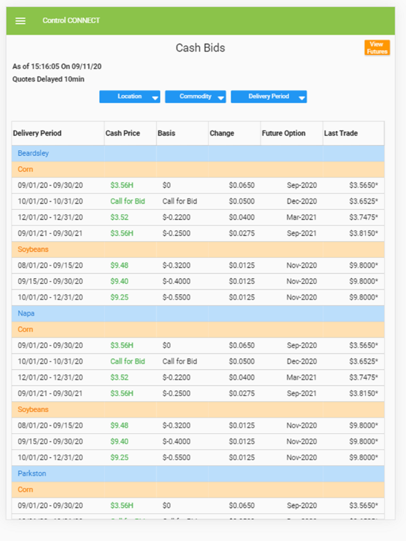
Task: Click the View Futures button
Action: pyautogui.click(x=377, y=48)
